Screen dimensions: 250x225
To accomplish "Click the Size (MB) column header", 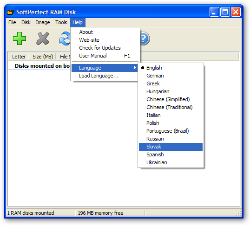I will tap(43, 57).
